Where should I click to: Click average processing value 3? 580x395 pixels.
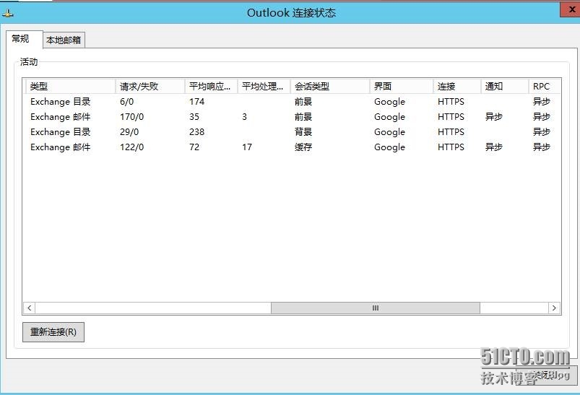[x=245, y=117]
